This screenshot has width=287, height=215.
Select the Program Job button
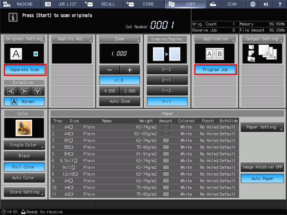click(215, 70)
